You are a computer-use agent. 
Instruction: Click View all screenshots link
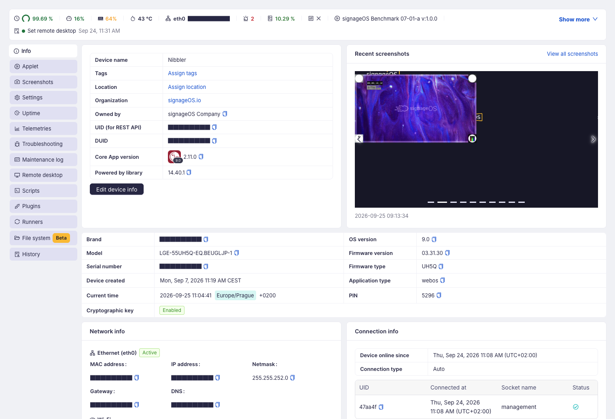[572, 54]
